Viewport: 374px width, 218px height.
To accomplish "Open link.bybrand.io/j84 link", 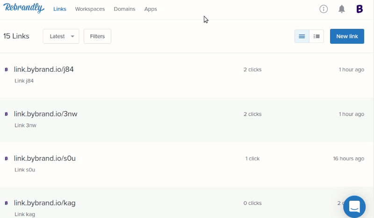I will coord(43,69).
